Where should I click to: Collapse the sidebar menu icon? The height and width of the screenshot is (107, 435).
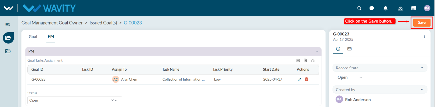pos(8,24)
